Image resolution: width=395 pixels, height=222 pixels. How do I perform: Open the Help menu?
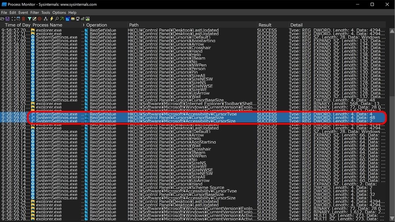point(72,12)
